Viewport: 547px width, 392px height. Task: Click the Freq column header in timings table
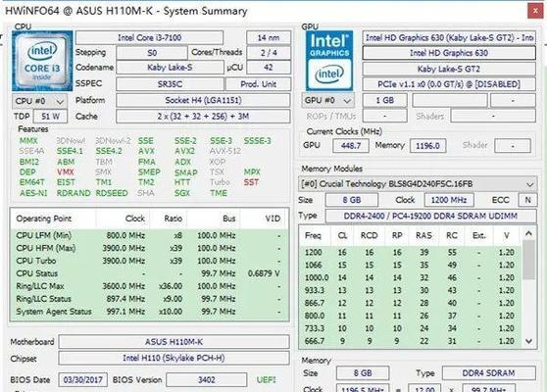click(316, 236)
